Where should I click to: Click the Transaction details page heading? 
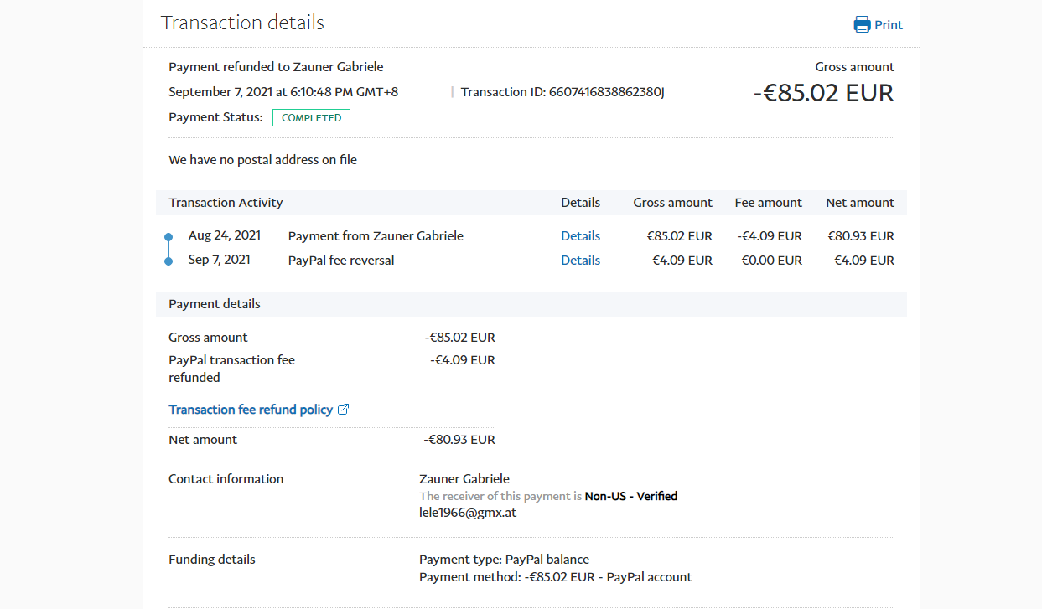pos(242,23)
